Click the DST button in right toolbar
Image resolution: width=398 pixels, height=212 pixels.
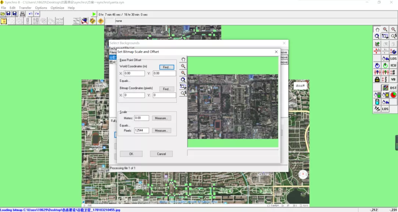393,88
